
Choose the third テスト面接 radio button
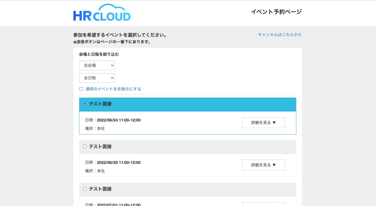pos(85,189)
